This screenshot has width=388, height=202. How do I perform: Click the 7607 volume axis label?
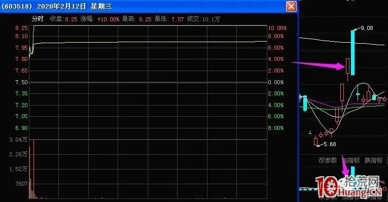pos(21,184)
